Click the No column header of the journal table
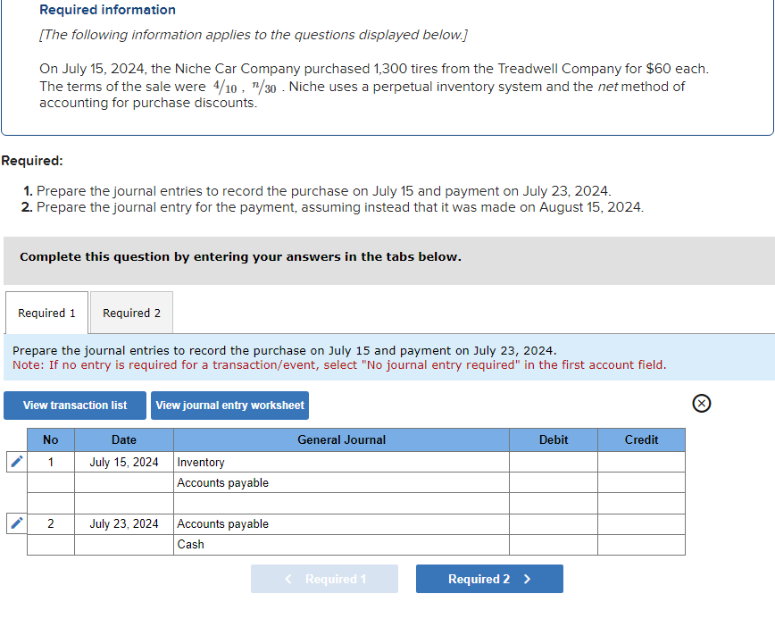 (x=50, y=439)
